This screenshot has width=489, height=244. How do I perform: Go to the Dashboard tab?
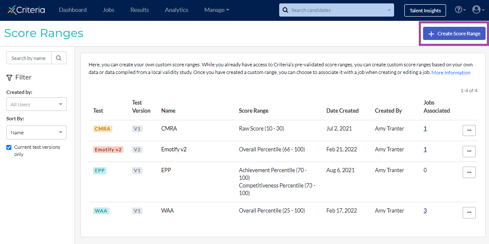[x=73, y=10]
